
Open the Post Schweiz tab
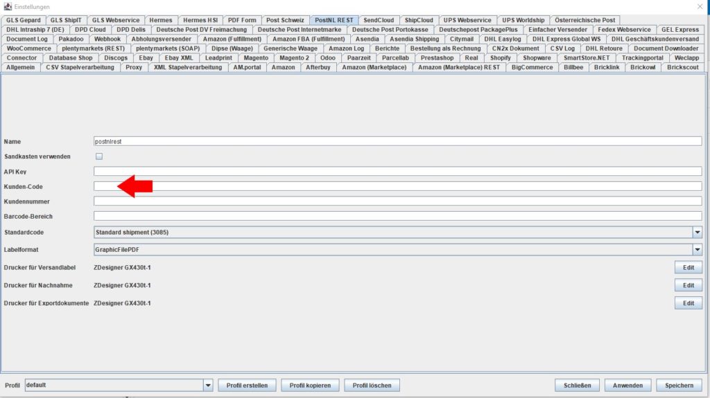coord(285,20)
